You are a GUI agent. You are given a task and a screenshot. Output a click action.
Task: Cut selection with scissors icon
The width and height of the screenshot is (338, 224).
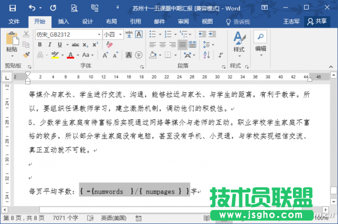point(26,34)
